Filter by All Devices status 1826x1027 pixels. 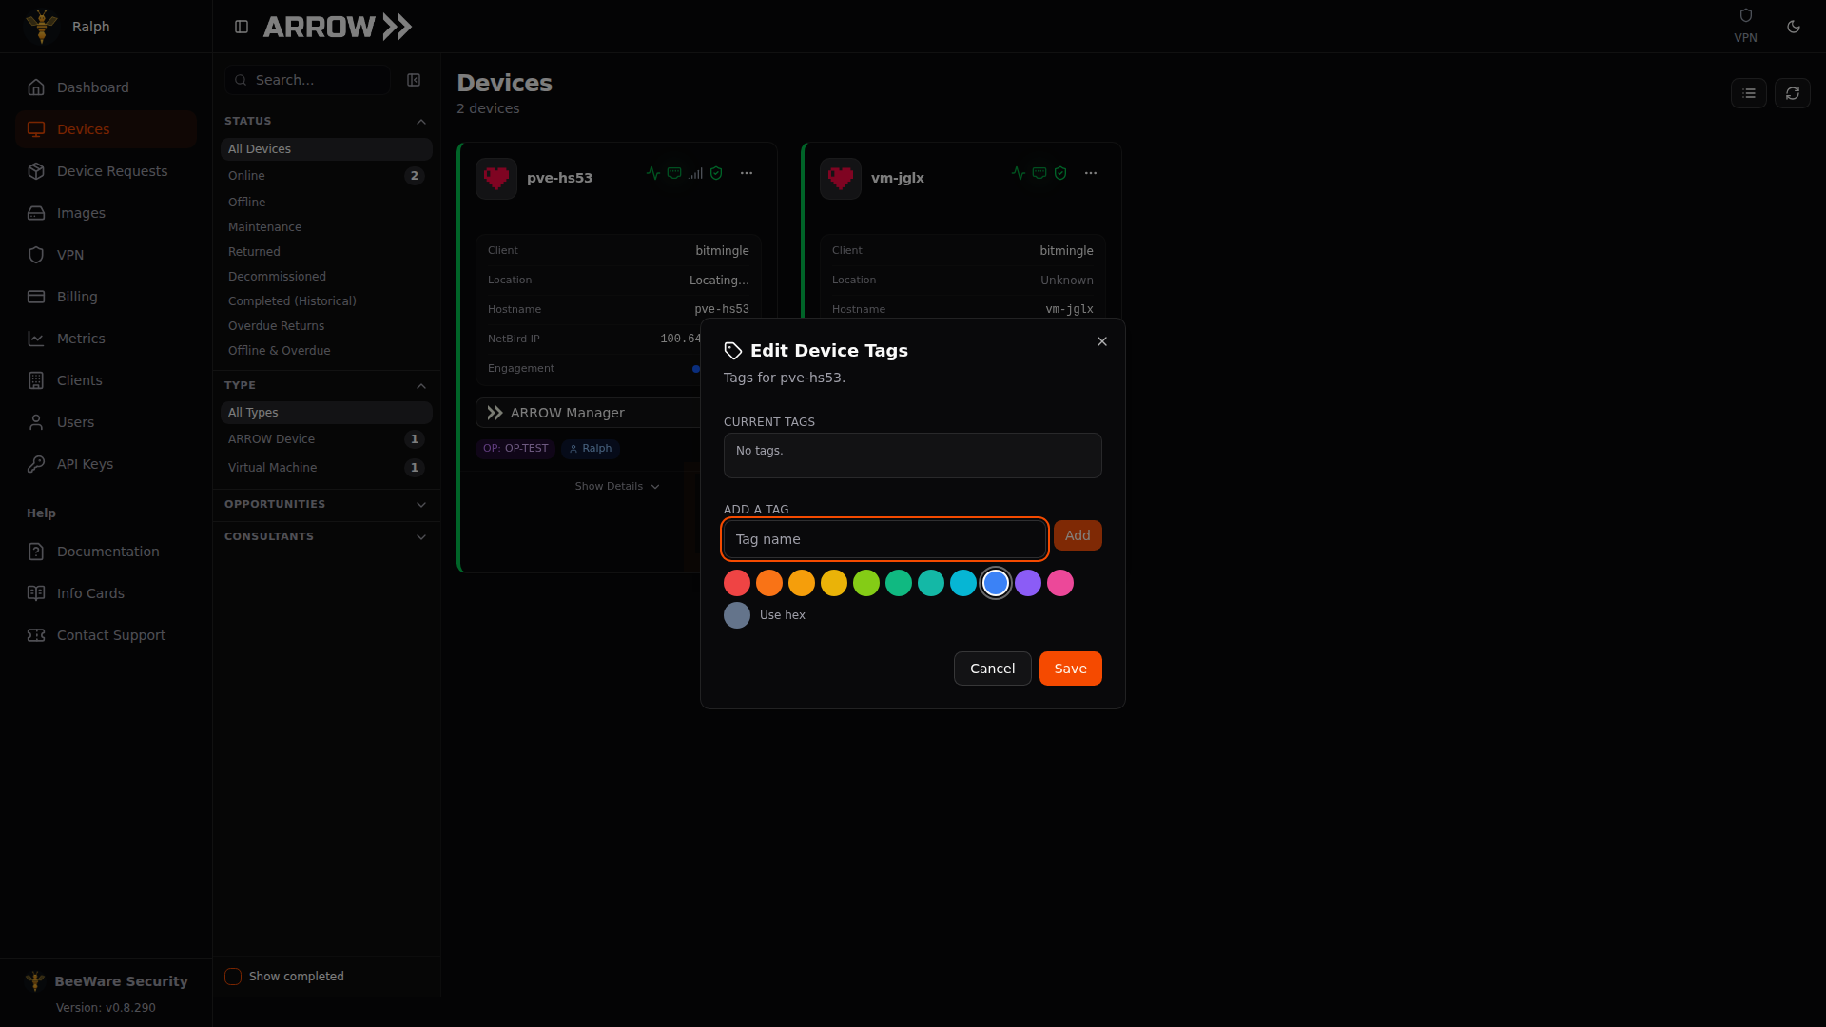click(x=326, y=149)
